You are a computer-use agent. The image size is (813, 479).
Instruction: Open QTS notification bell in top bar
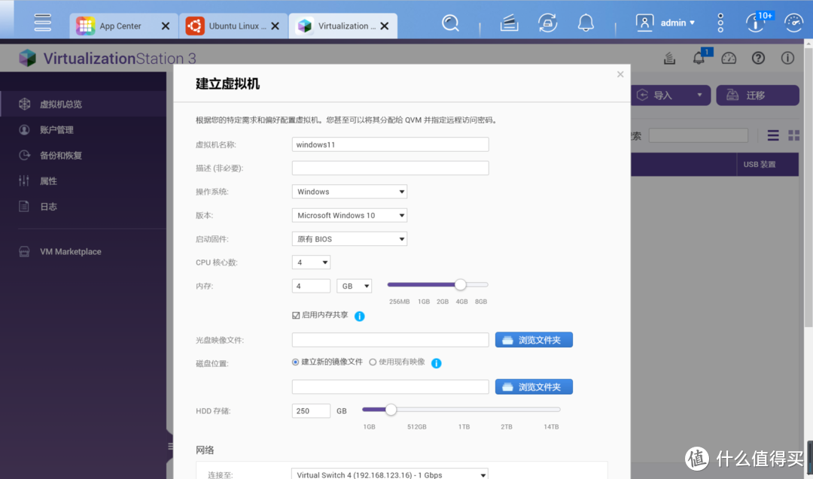click(586, 23)
